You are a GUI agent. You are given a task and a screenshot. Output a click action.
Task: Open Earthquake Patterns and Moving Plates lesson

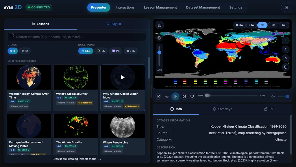point(29,134)
